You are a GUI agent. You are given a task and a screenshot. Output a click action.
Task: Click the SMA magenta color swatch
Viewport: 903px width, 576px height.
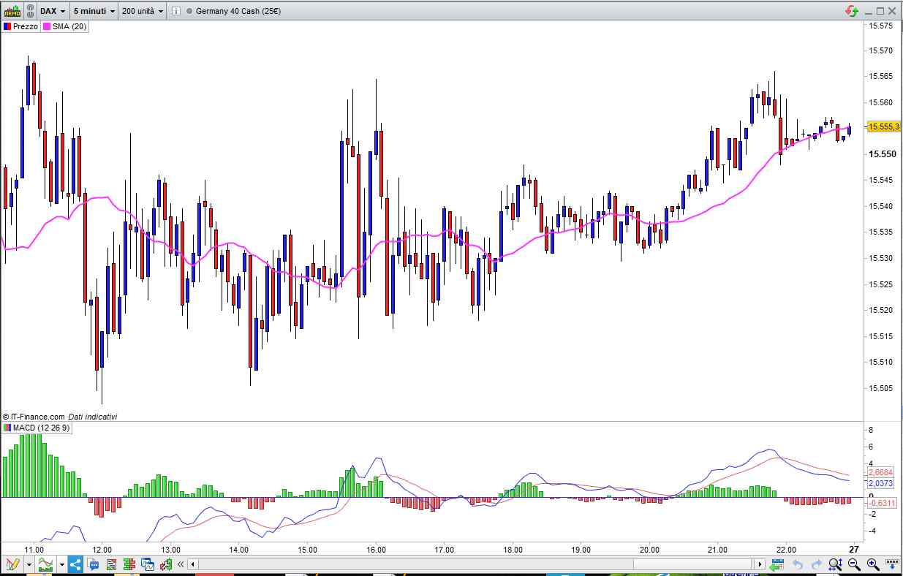tap(47, 26)
